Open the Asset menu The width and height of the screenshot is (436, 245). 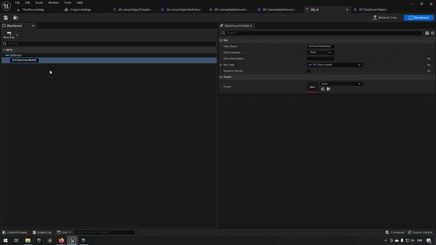tap(39, 3)
